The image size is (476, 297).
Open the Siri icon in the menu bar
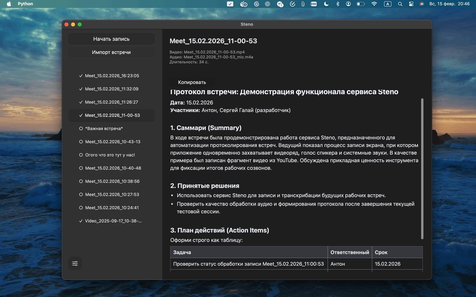(x=422, y=4)
